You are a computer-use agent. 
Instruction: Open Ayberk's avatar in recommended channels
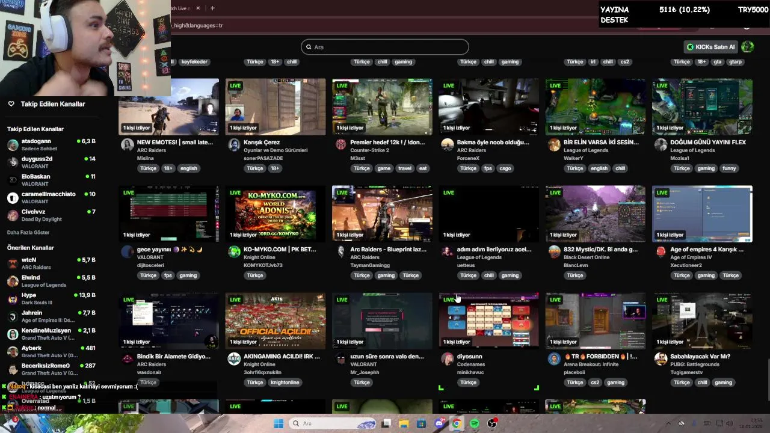(13, 352)
